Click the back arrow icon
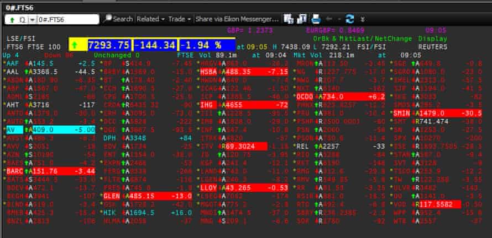This screenshot has width=492, height=238. point(329,19)
